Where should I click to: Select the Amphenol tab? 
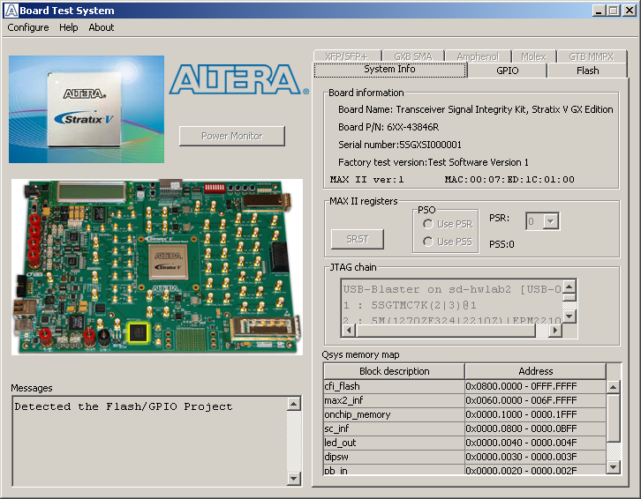(478, 56)
